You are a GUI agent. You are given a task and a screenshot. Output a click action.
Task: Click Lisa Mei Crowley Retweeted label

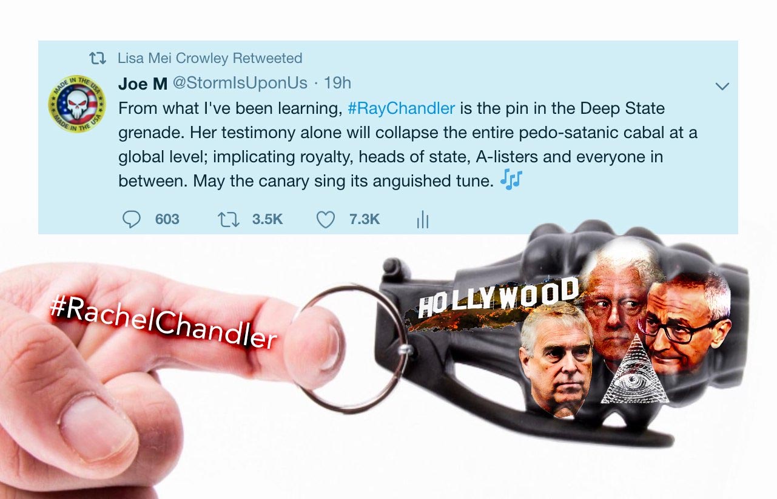tap(210, 58)
